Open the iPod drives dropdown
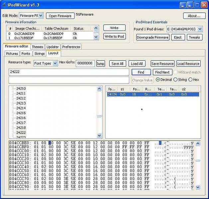Image resolution: width=209 pixels, height=199 pixels. coord(200,29)
